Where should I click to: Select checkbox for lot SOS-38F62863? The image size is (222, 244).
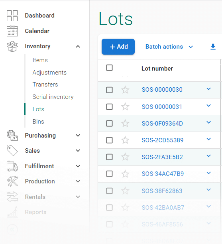[x=109, y=191]
